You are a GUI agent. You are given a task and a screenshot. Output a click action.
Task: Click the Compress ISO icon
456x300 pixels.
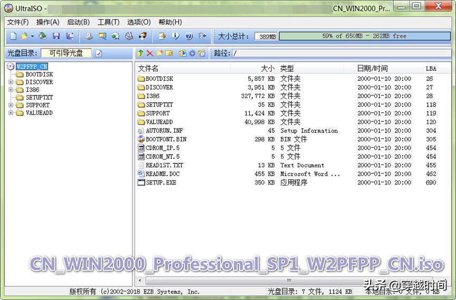(x=116, y=36)
